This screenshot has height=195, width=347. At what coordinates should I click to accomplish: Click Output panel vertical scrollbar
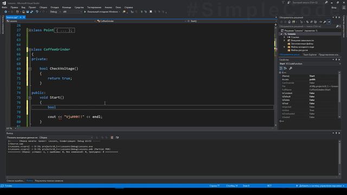click(340, 158)
